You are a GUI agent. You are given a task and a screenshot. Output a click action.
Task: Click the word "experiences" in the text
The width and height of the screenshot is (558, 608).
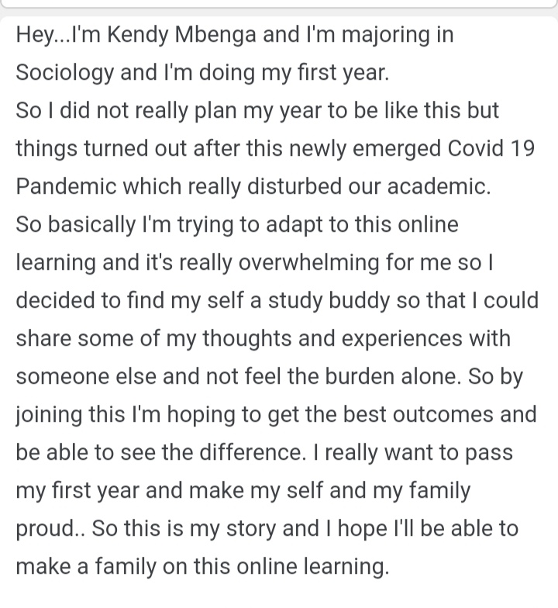(401, 338)
